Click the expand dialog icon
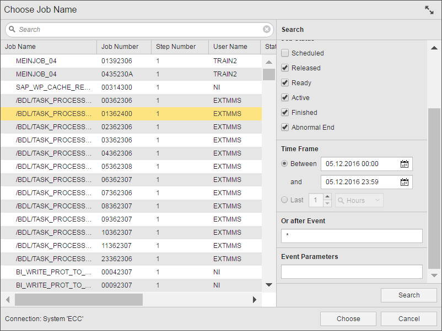Viewport: 442px width, 331px height. pyautogui.click(x=429, y=10)
